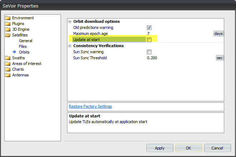
Task: Click the Environment folder icon
Action: click(8, 18)
